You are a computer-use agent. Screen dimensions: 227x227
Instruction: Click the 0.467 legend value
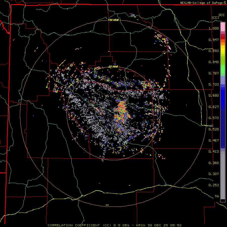click(x=214, y=140)
